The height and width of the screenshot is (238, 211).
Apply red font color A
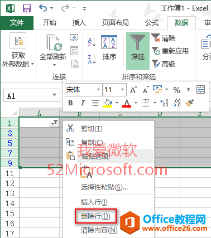point(127,103)
